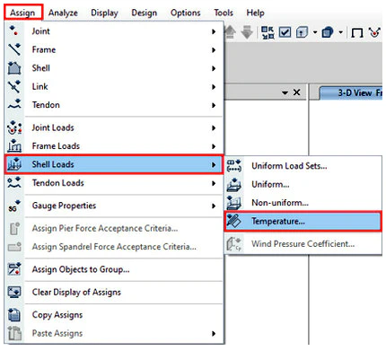386x351 pixels.
Task: Select Temperature... from Shell Loads submenu
Action: 303,221
